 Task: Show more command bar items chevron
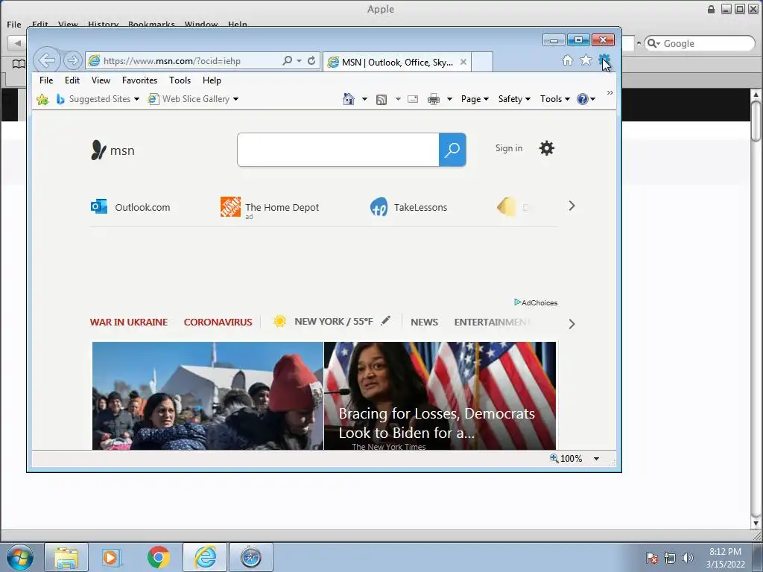[610, 92]
